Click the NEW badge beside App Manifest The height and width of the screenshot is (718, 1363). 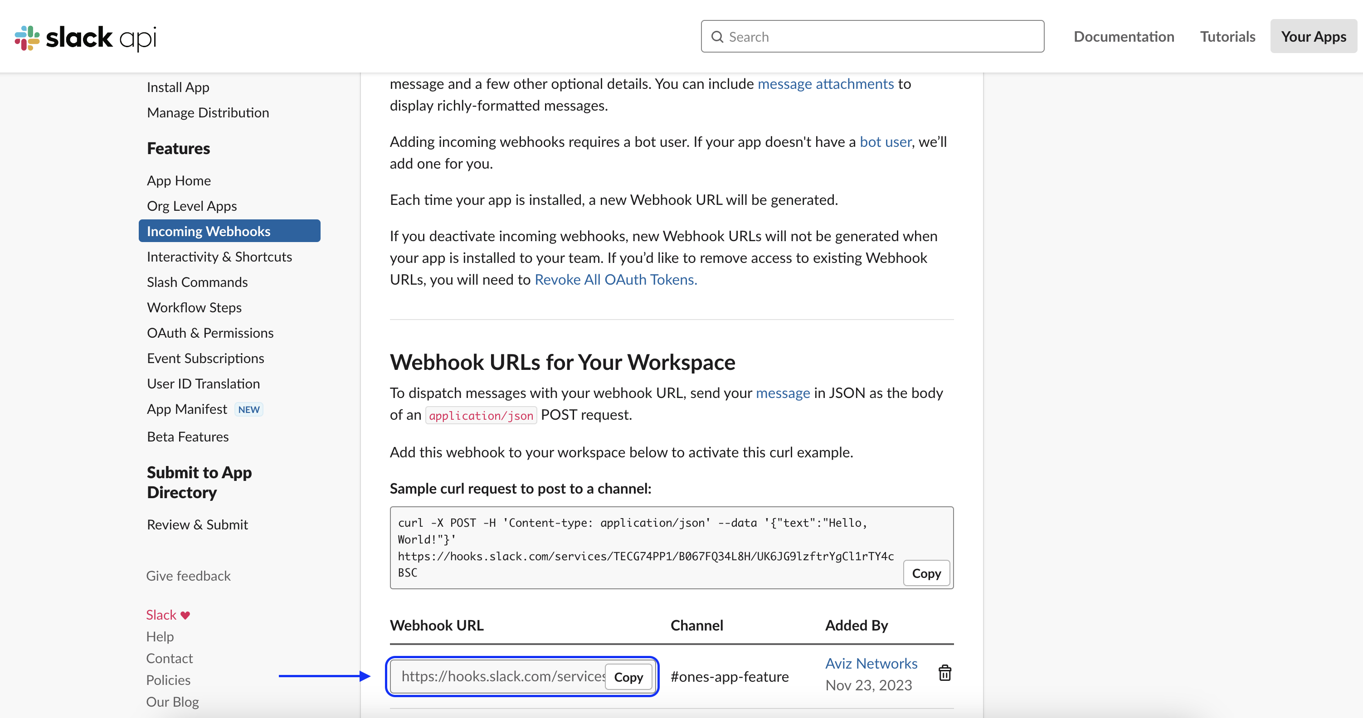tap(248, 409)
